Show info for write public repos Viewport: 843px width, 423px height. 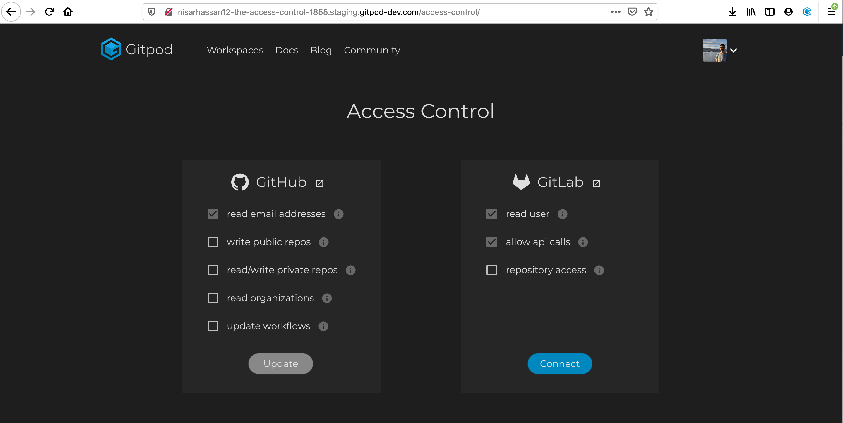coord(323,242)
